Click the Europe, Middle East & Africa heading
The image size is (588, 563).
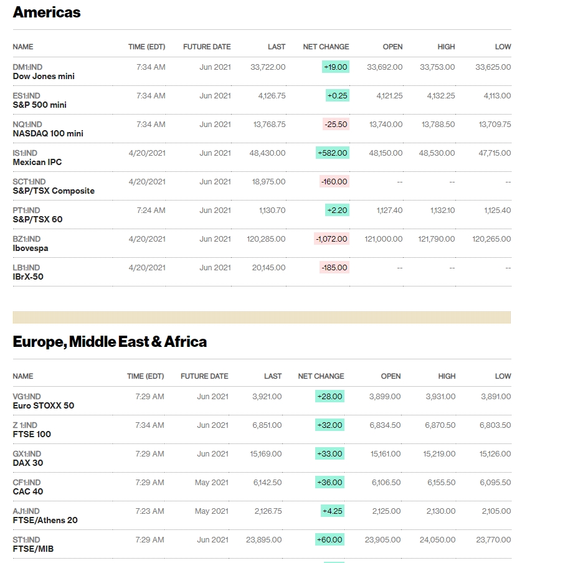pos(110,342)
